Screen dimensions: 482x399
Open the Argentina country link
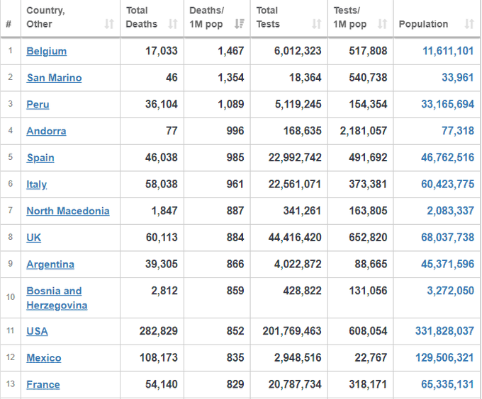point(50,265)
